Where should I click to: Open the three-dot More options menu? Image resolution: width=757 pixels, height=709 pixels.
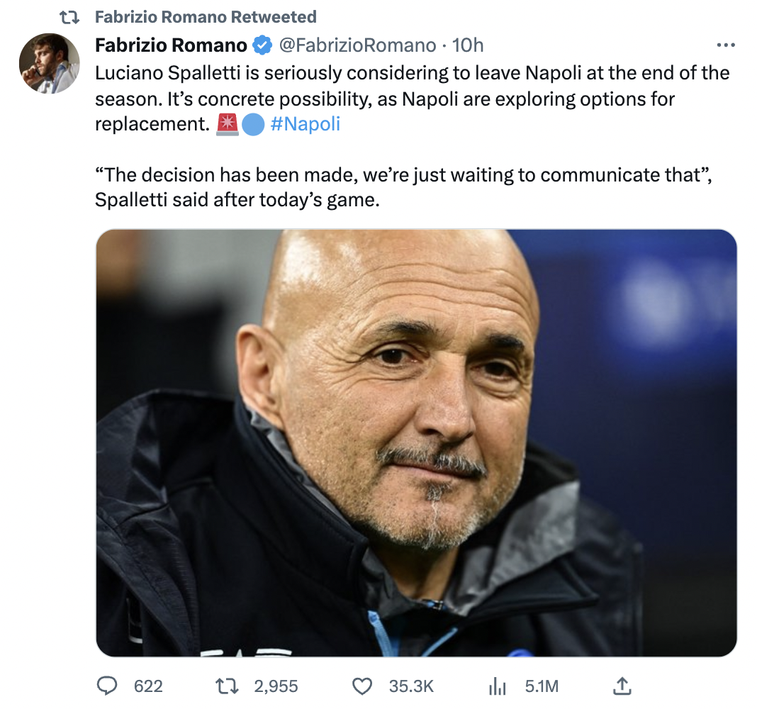tap(726, 45)
